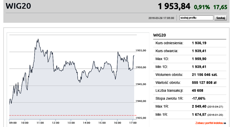Click the double arrow icon after portfel indeksu
This screenshot has width=235, height=127.
click(x=225, y=123)
